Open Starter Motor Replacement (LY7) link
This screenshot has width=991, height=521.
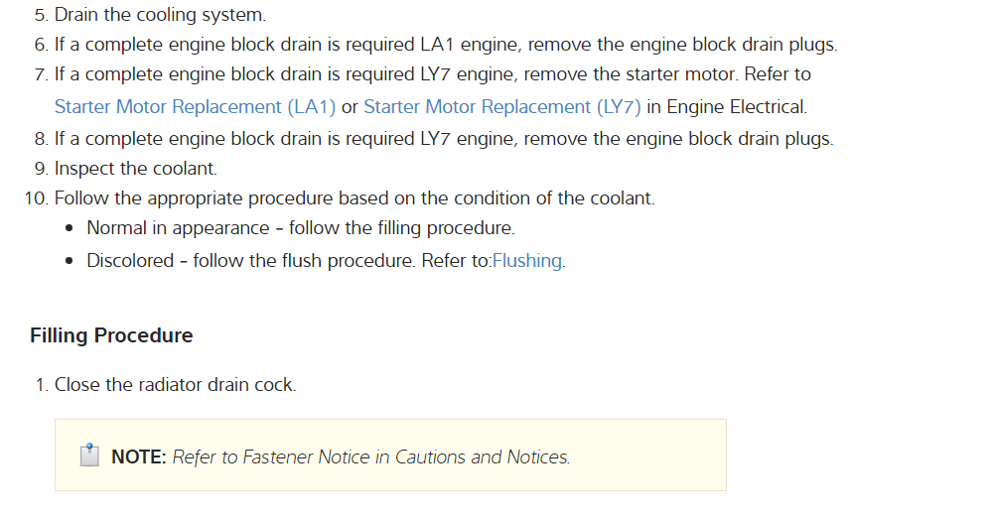(502, 106)
